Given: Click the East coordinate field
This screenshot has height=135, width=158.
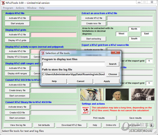Looking at the screenshot, I should [x=147, y=34].
